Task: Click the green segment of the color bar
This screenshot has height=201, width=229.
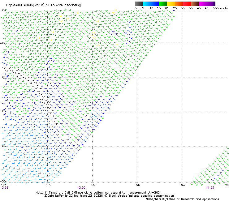Action: click(163, 4)
